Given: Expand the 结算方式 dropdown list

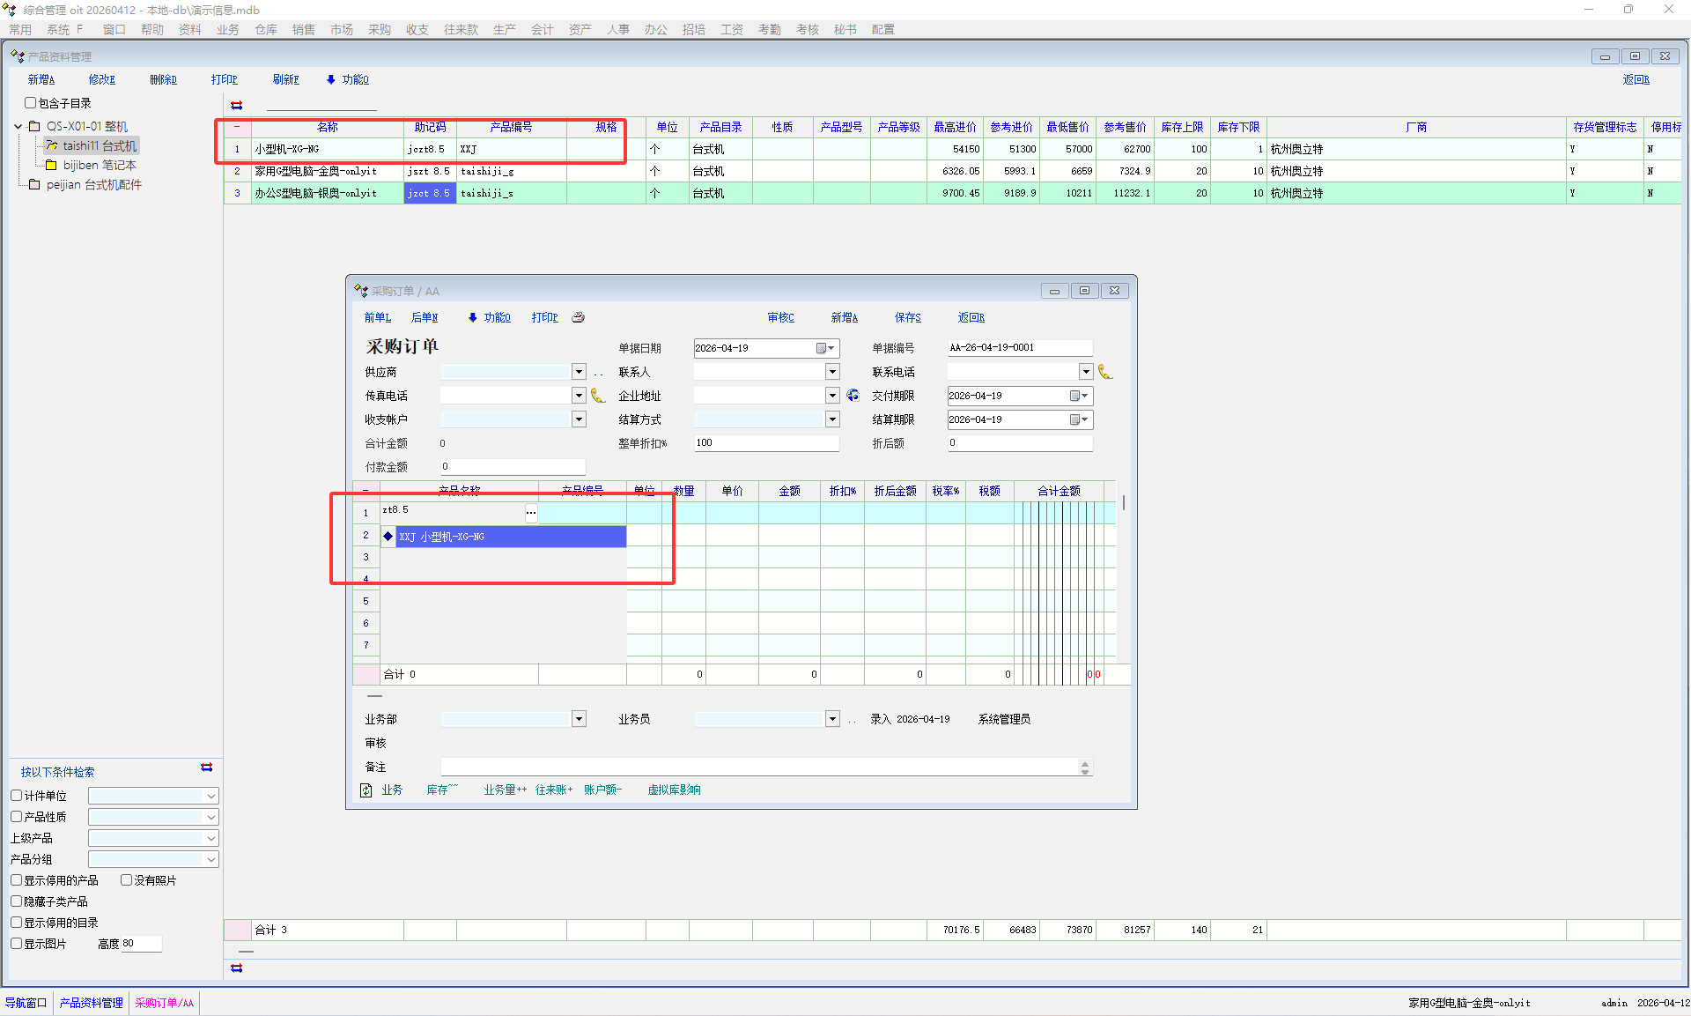Looking at the screenshot, I should (x=832, y=419).
